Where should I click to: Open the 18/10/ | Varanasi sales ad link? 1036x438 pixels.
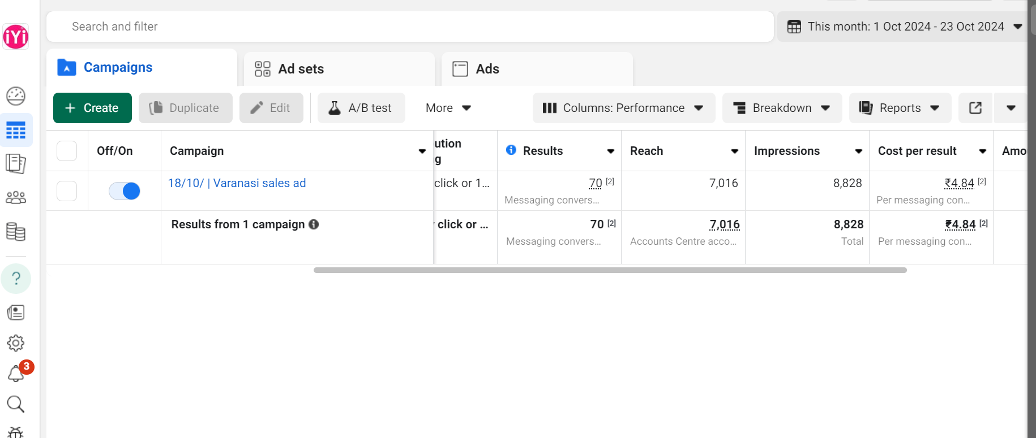pyautogui.click(x=237, y=183)
